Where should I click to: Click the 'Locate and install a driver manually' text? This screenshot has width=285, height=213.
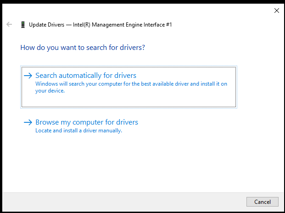(x=79, y=131)
